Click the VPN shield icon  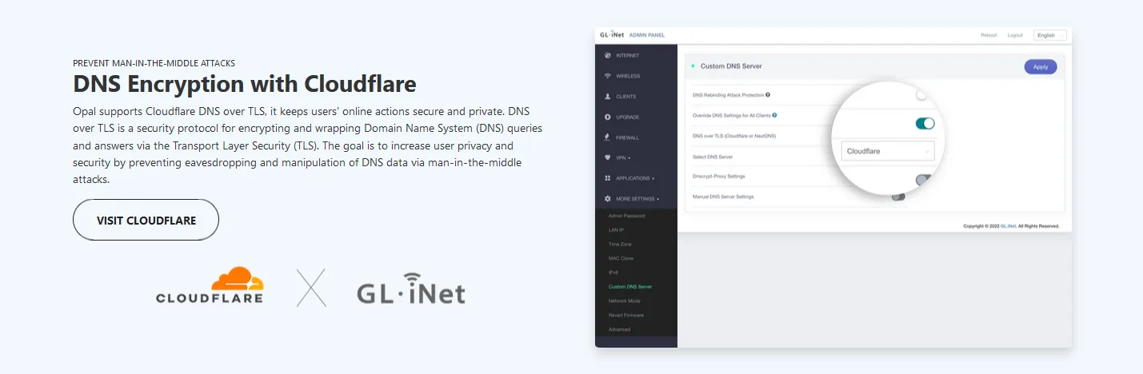click(x=608, y=157)
